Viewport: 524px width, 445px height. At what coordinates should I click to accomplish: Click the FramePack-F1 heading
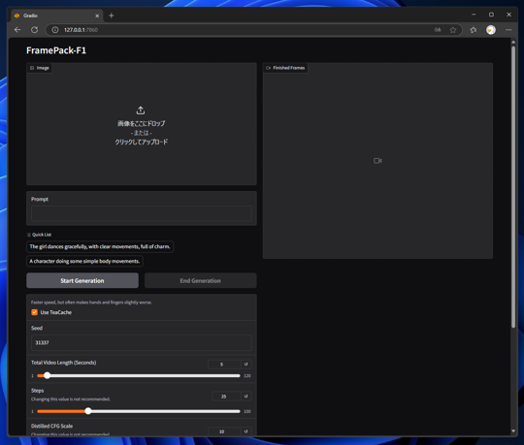tap(56, 50)
